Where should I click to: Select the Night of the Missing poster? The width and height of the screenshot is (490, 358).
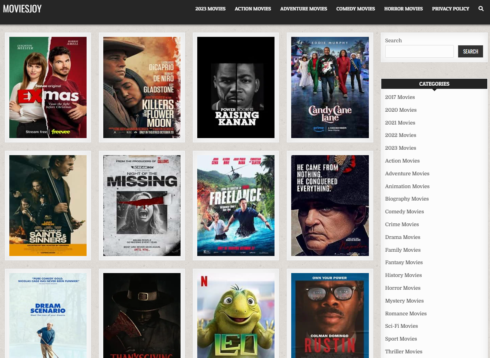142,206
